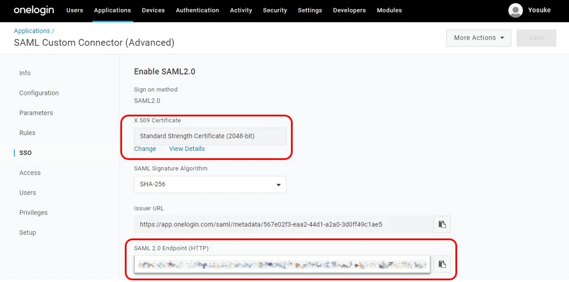Switch to the Setup tab
Image resolution: width=569 pixels, height=282 pixels.
click(28, 233)
